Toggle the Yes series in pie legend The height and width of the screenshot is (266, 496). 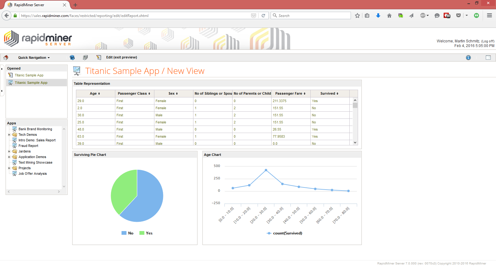coord(146,233)
